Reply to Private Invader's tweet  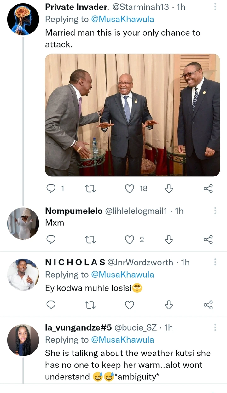(51, 188)
